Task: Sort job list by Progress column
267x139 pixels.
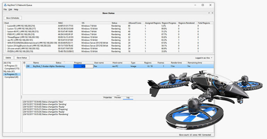Action: (78, 63)
